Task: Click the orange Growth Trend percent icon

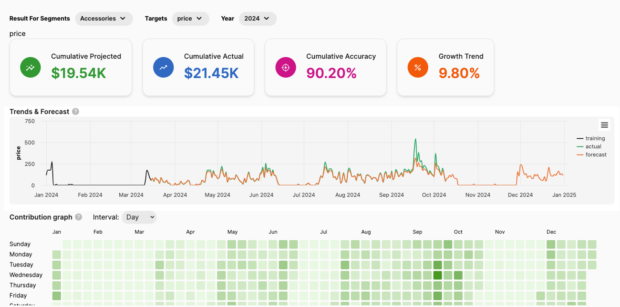Action: pos(418,67)
